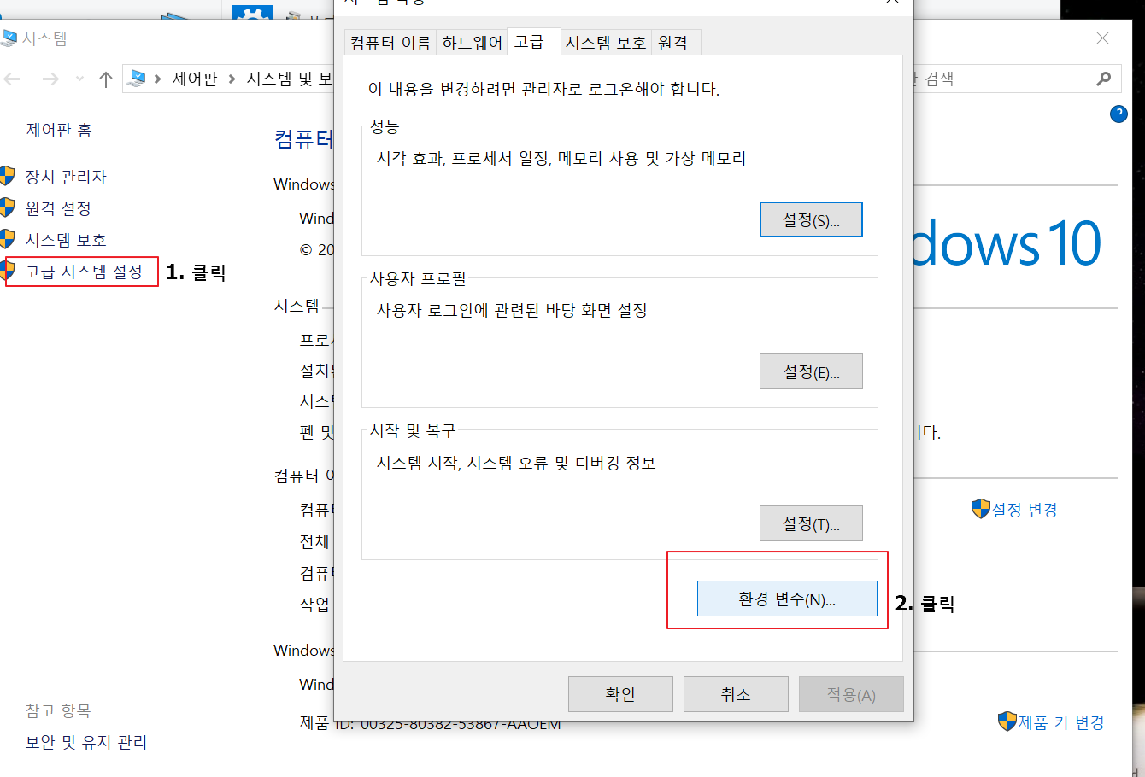Go forward with the forward arrow
Image resolution: width=1145 pixels, height=777 pixels.
point(50,79)
